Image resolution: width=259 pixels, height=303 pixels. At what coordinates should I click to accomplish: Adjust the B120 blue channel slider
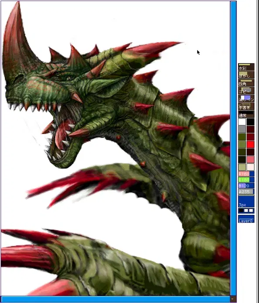246,186
